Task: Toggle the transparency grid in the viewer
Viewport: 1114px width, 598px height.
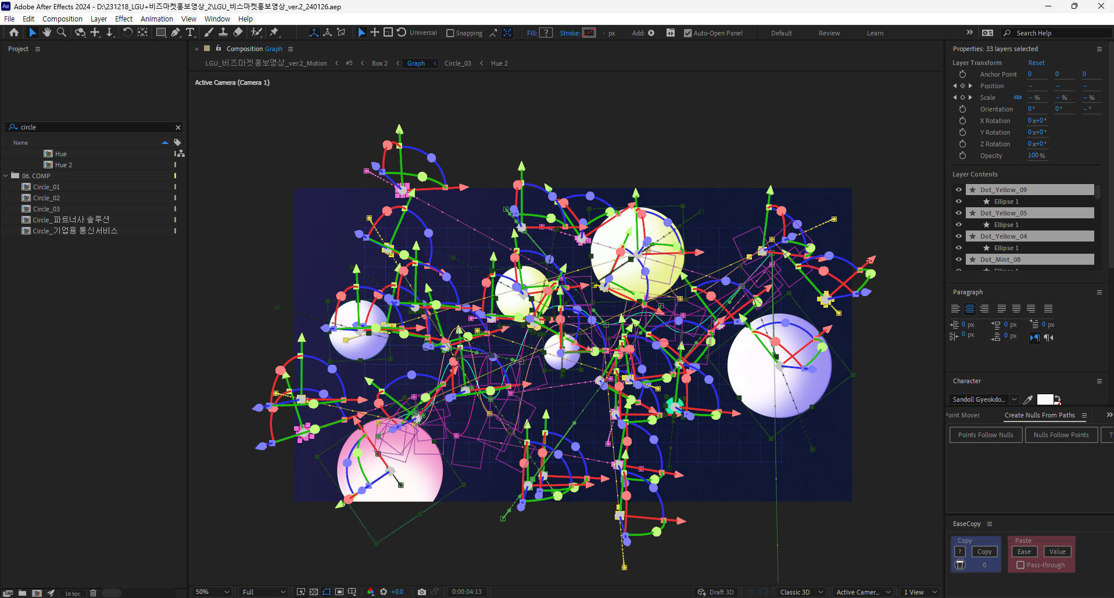Action: coord(313,592)
